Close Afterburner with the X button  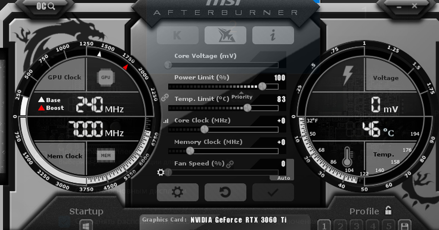(x=414, y=6)
